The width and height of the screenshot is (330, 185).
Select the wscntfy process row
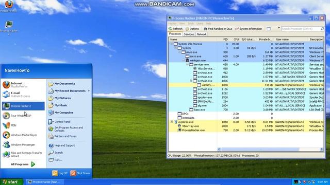click(x=246, y=85)
